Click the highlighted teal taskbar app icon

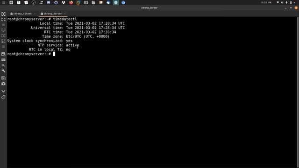(x=116, y=2)
